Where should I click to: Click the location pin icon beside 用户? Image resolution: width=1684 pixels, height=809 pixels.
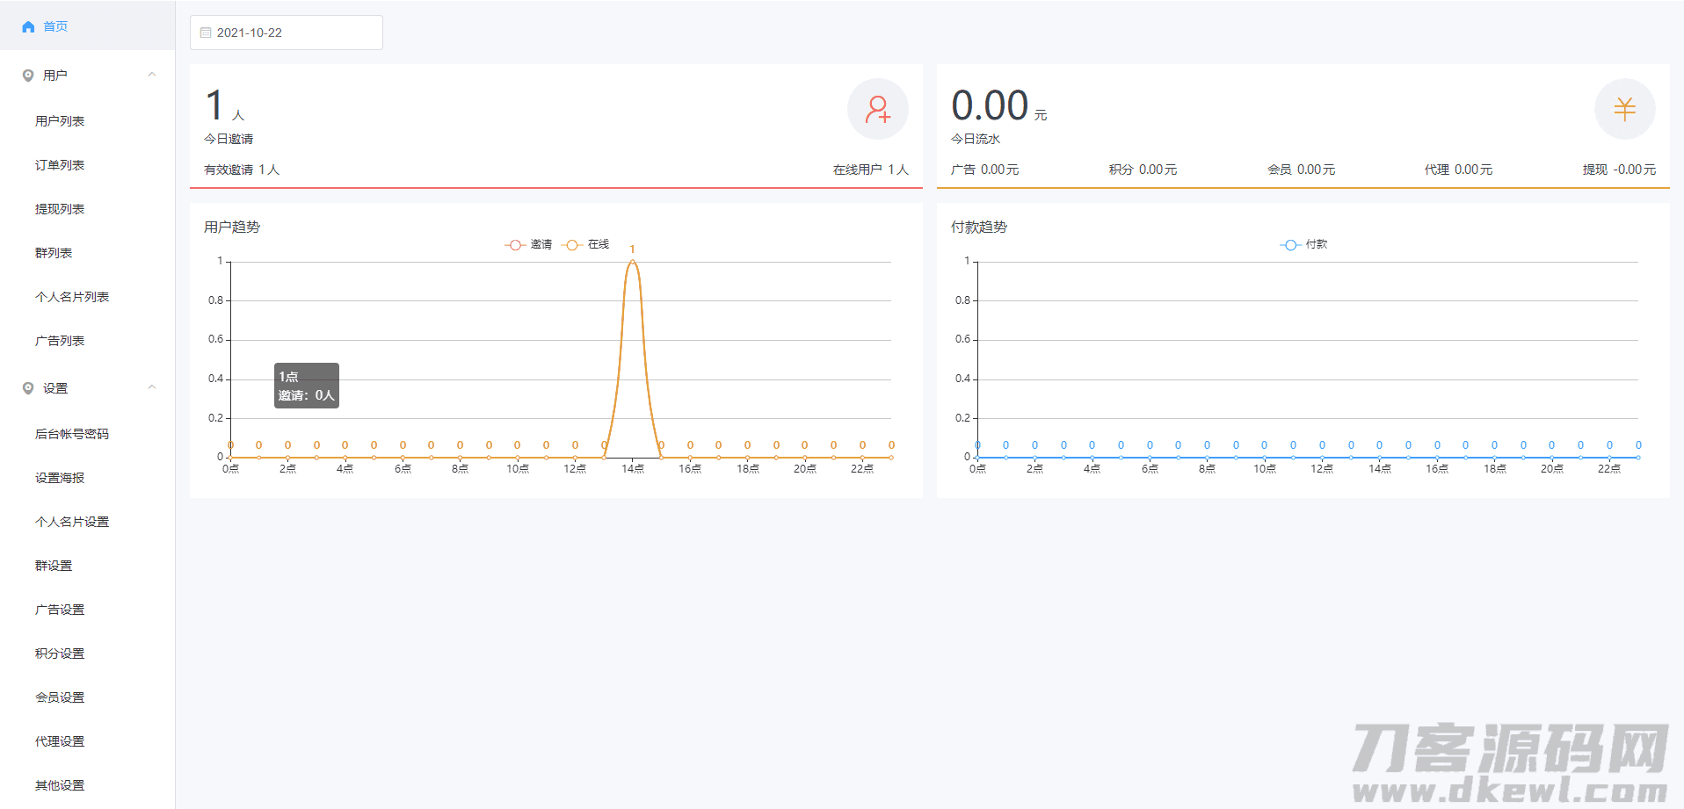pos(28,76)
